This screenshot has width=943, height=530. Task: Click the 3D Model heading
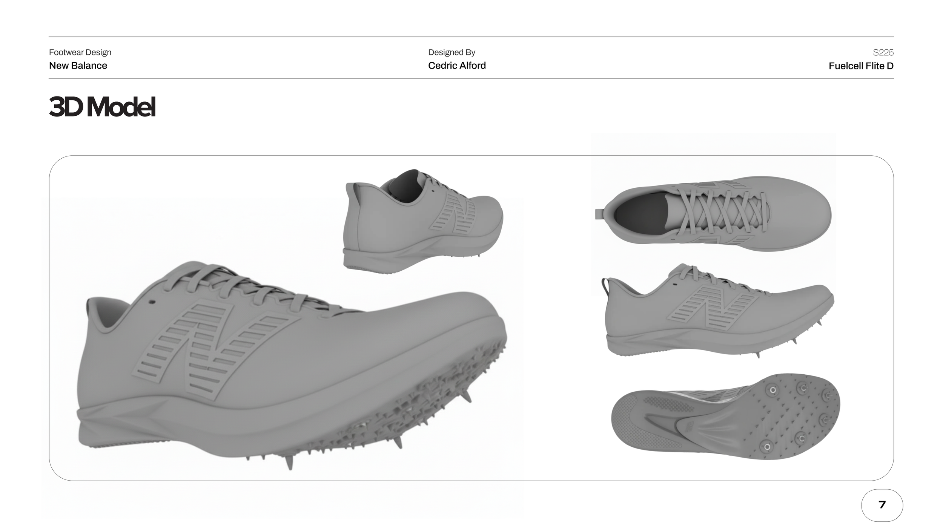point(102,107)
